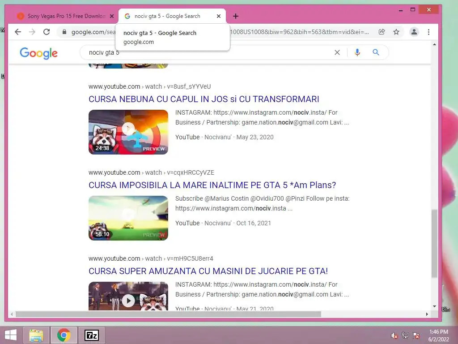The image size is (458, 344).
Task: Click the May 23, 2020 date text
Action: tap(254, 137)
